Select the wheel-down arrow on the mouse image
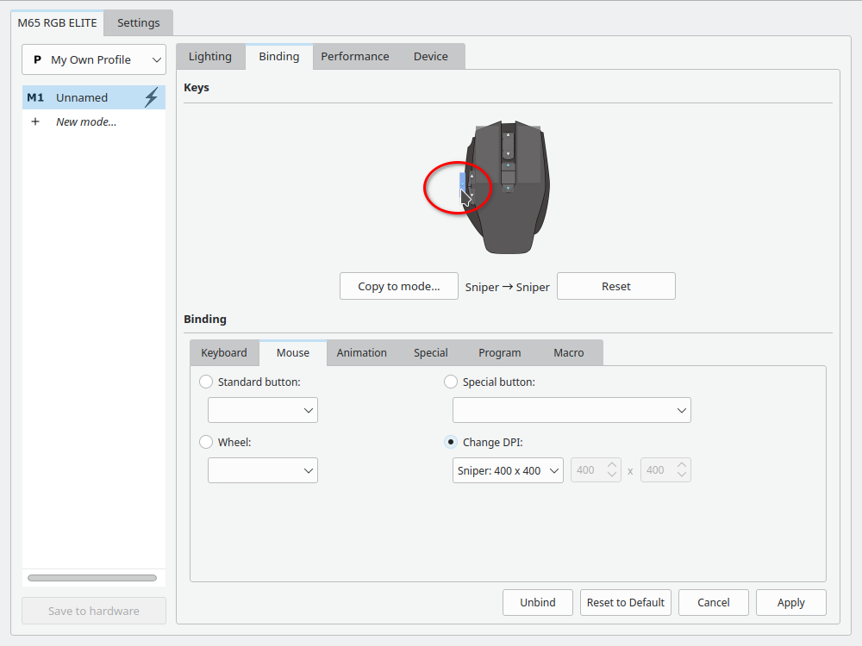 tap(508, 154)
